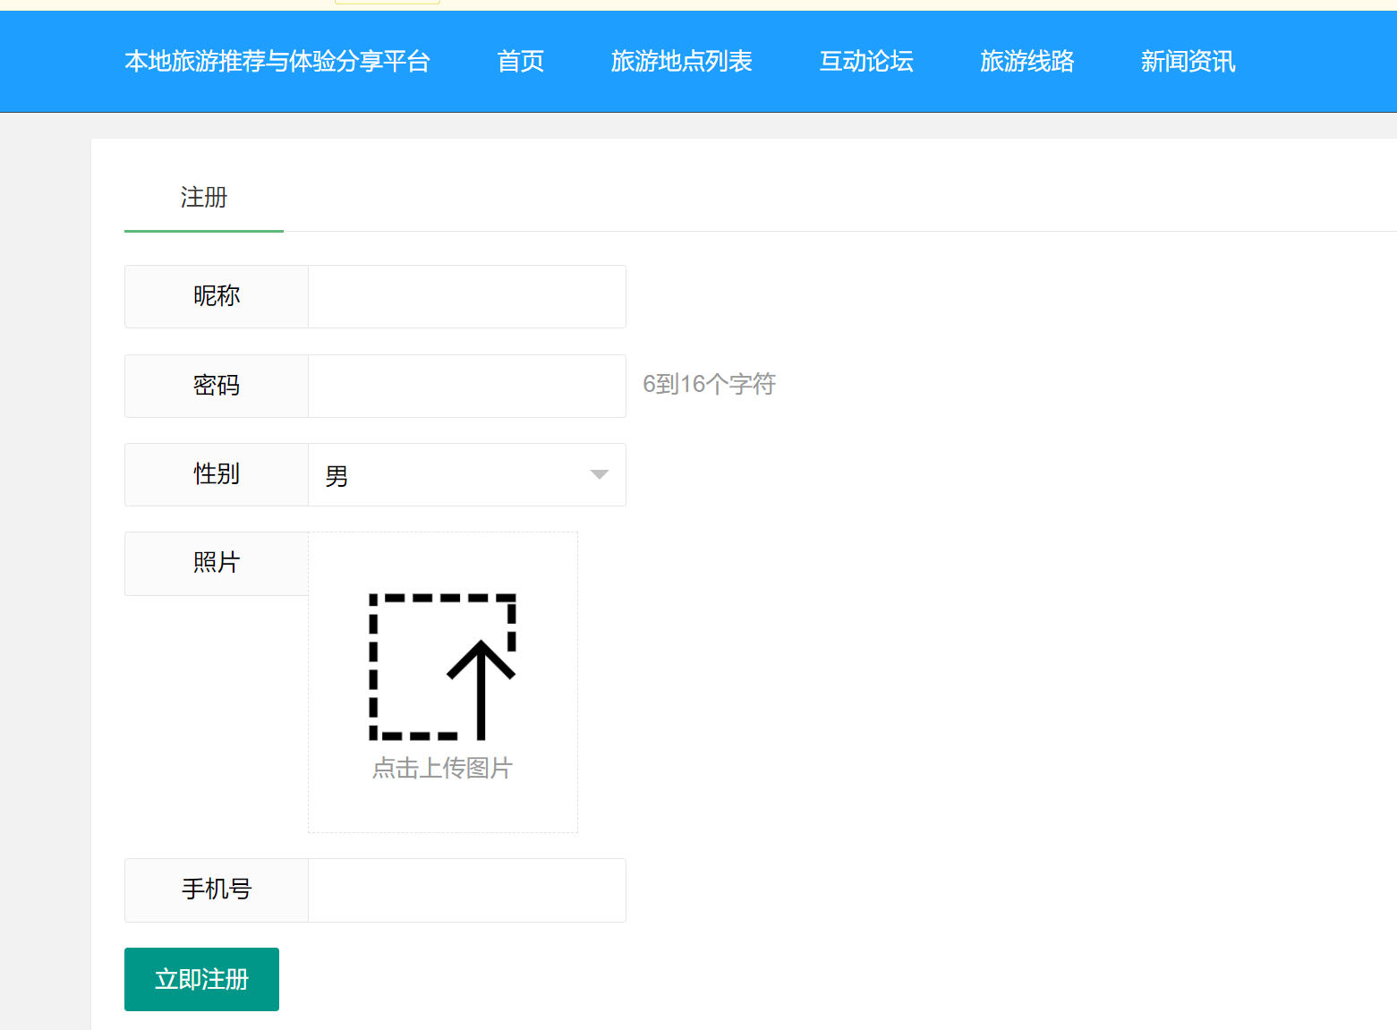The height and width of the screenshot is (1030, 1397).
Task: Focus the 手机号 input field
Action: pos(466,890)
